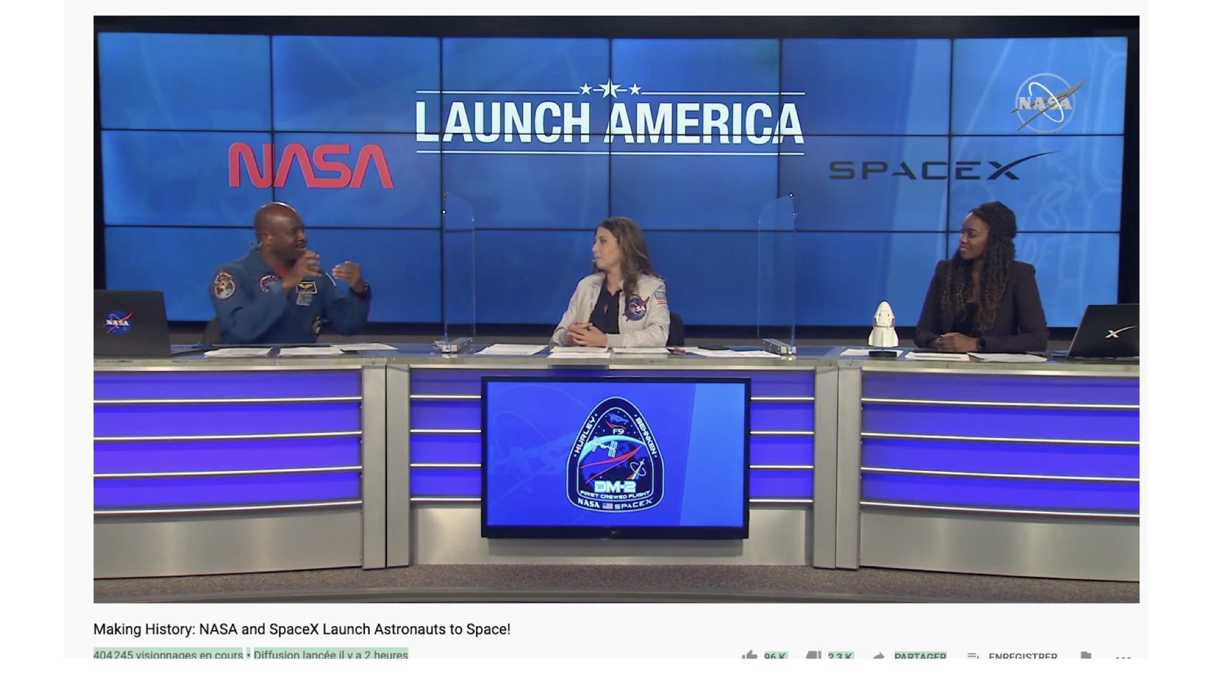Click the 'visionnages en cours' view count
The image size is (1212, 681).
coord(168,655)
